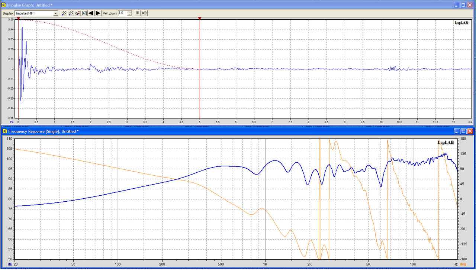Screen dimensions: 476x270
Task: Click the Frequency Response title bar text
Action: pos(44,131)
